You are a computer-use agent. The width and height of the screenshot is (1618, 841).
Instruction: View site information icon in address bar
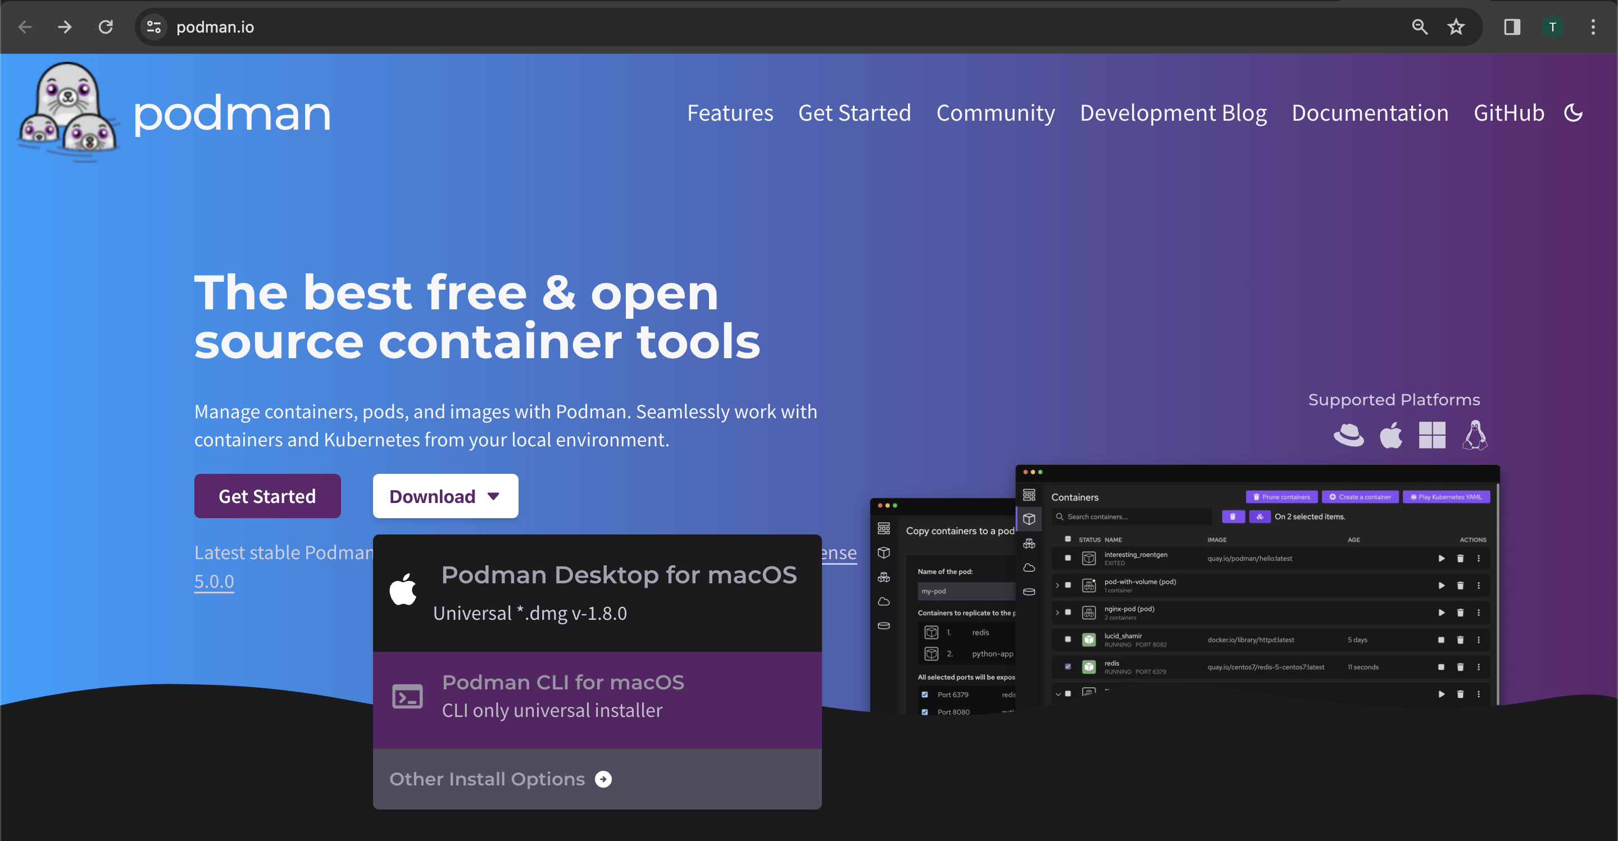click(153, 27)
